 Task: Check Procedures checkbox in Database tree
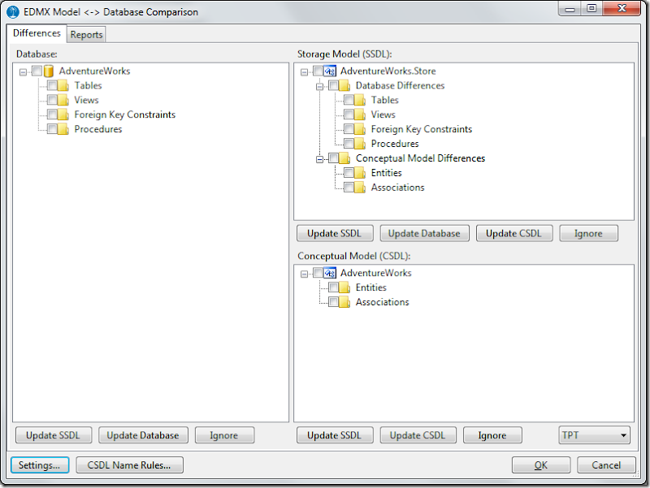(52, 129)
